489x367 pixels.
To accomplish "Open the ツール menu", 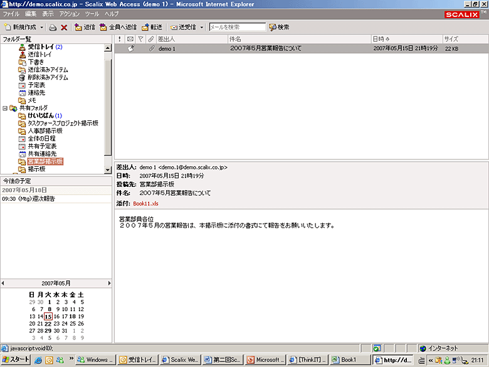I will 92,13.
